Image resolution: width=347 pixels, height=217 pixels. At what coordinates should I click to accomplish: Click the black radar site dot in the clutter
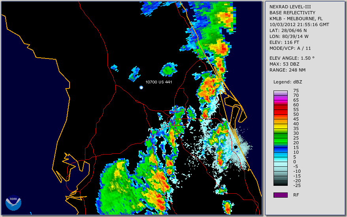pos(236,147)
